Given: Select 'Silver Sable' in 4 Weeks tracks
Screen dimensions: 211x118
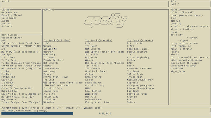Looking at the screenshot, I should tap(135, 74).
